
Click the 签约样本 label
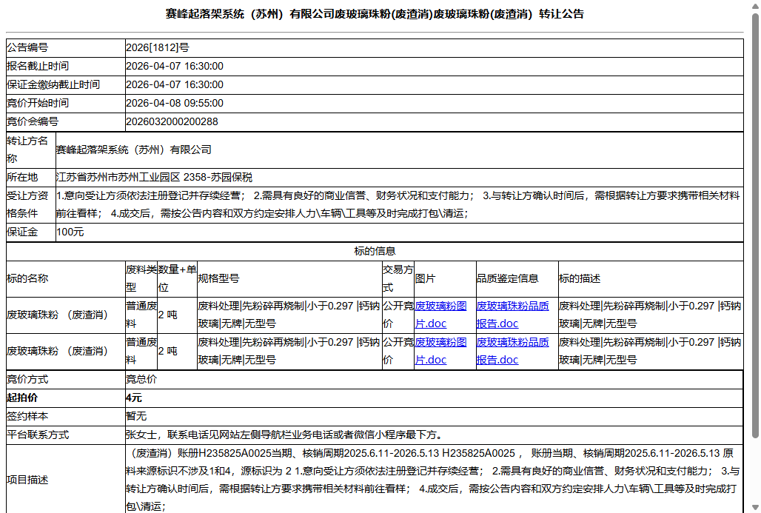(27, 416)
